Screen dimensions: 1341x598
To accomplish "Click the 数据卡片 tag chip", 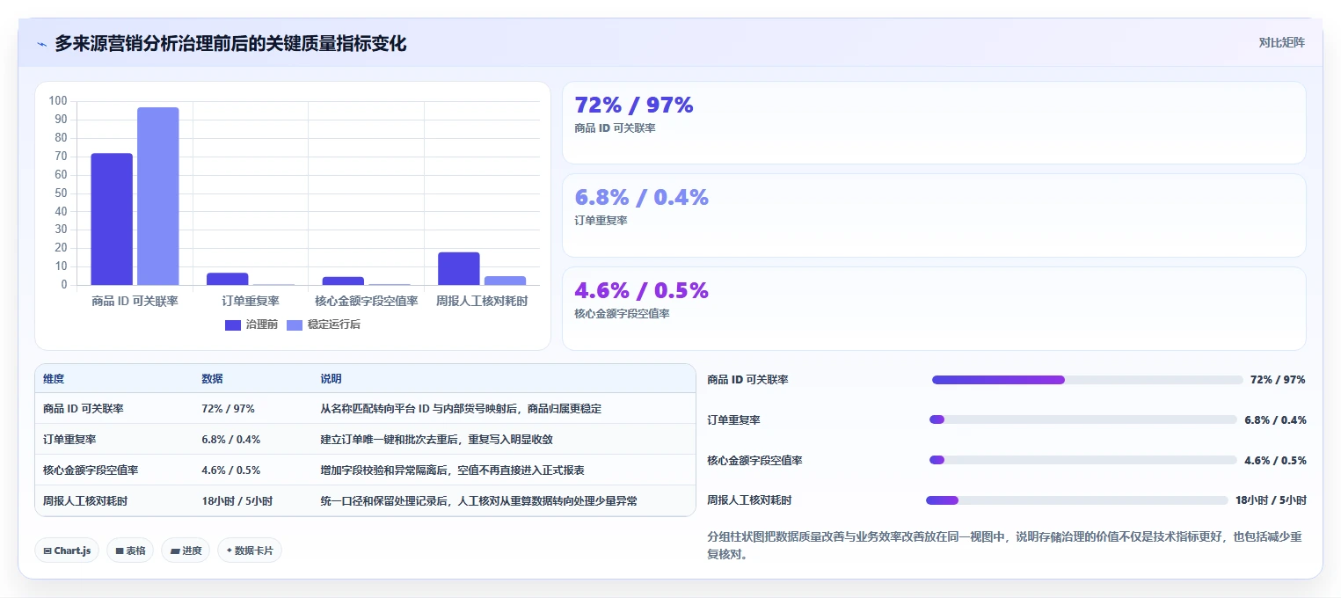I will [x=250, y=551].
